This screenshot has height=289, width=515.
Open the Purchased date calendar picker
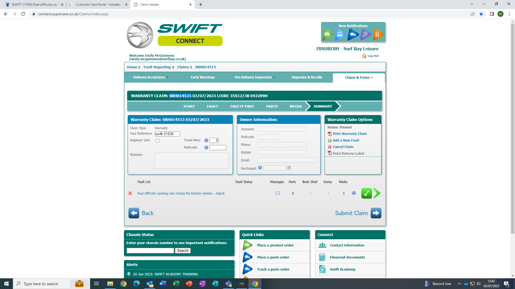289,168
